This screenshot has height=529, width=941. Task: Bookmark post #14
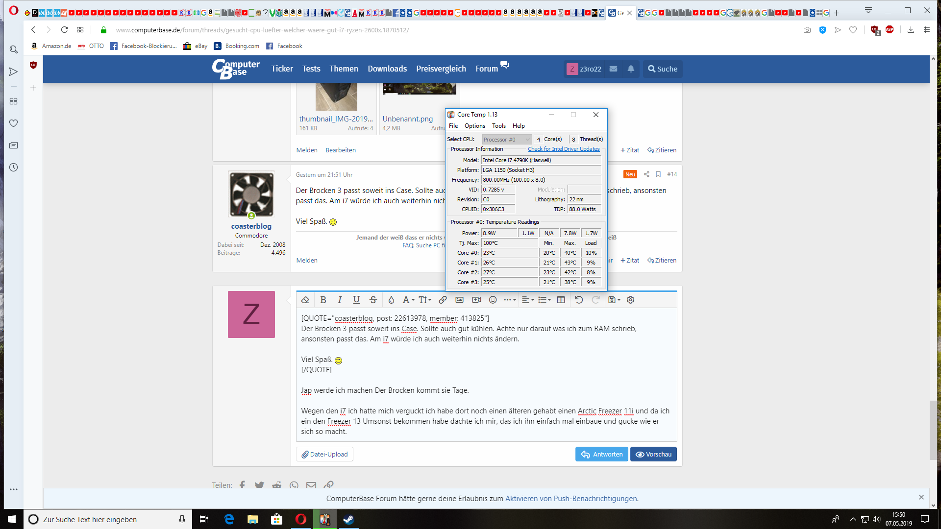click(x=658, y=174)
